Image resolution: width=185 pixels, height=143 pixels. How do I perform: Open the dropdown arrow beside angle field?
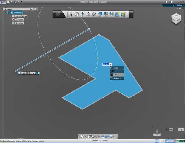[111, 64]
